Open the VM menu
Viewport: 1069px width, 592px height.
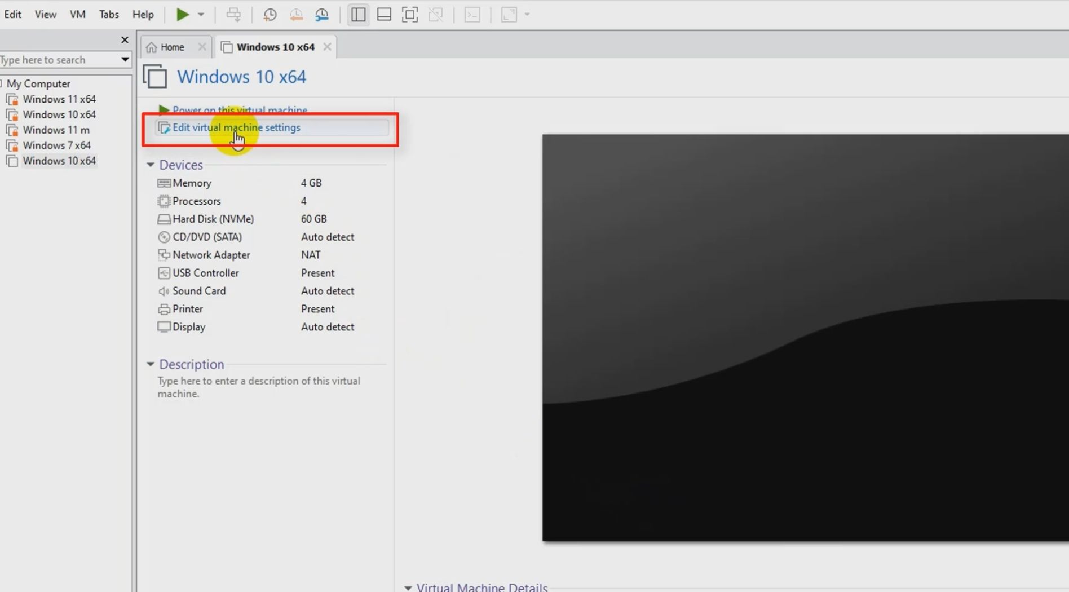pyautogui.click(x=77, y=15)
